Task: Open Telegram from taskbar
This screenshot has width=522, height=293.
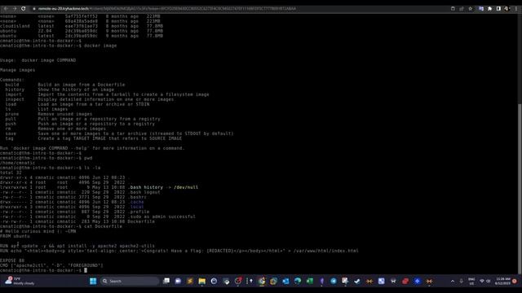Action: (x=334, y=281)
